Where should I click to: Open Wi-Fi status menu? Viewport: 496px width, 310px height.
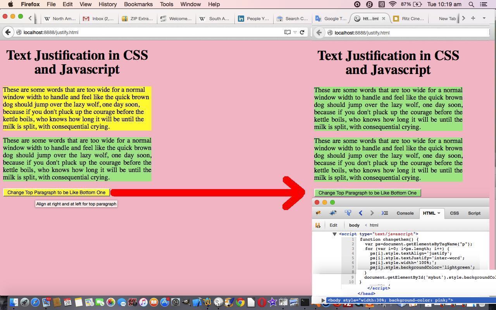(393, 4)
